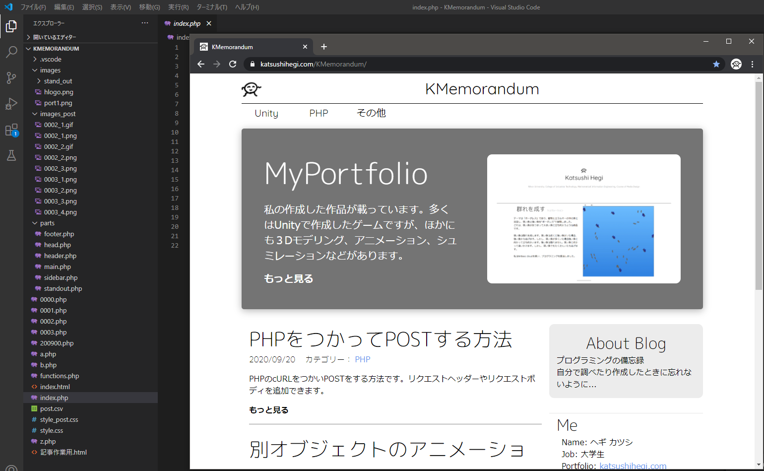
Task: Click the PHP category link
Action: (x=362, y=359)
